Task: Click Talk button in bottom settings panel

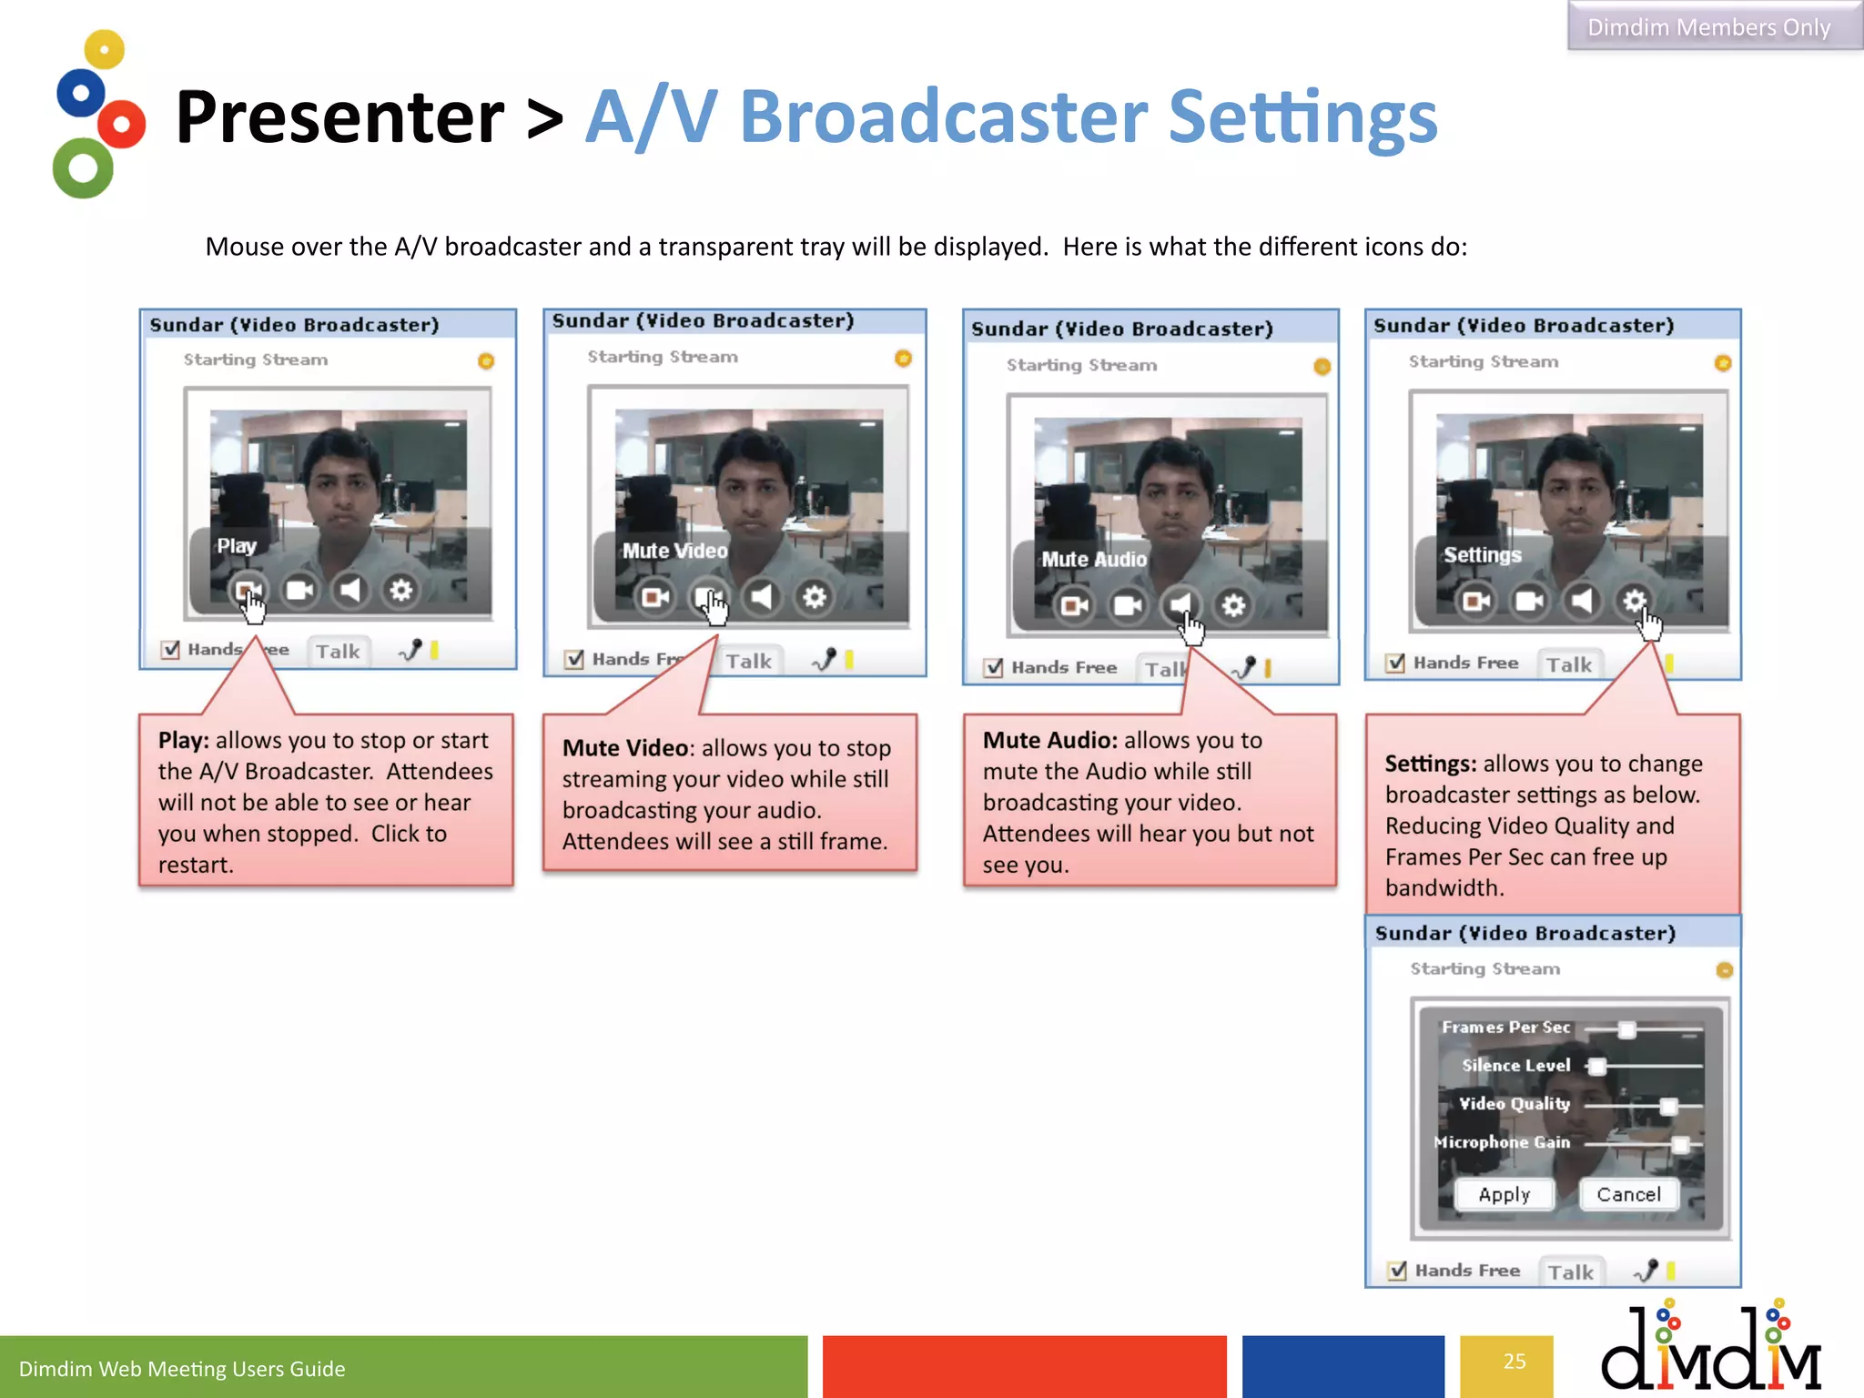Action: (x=1571, y=1271)
